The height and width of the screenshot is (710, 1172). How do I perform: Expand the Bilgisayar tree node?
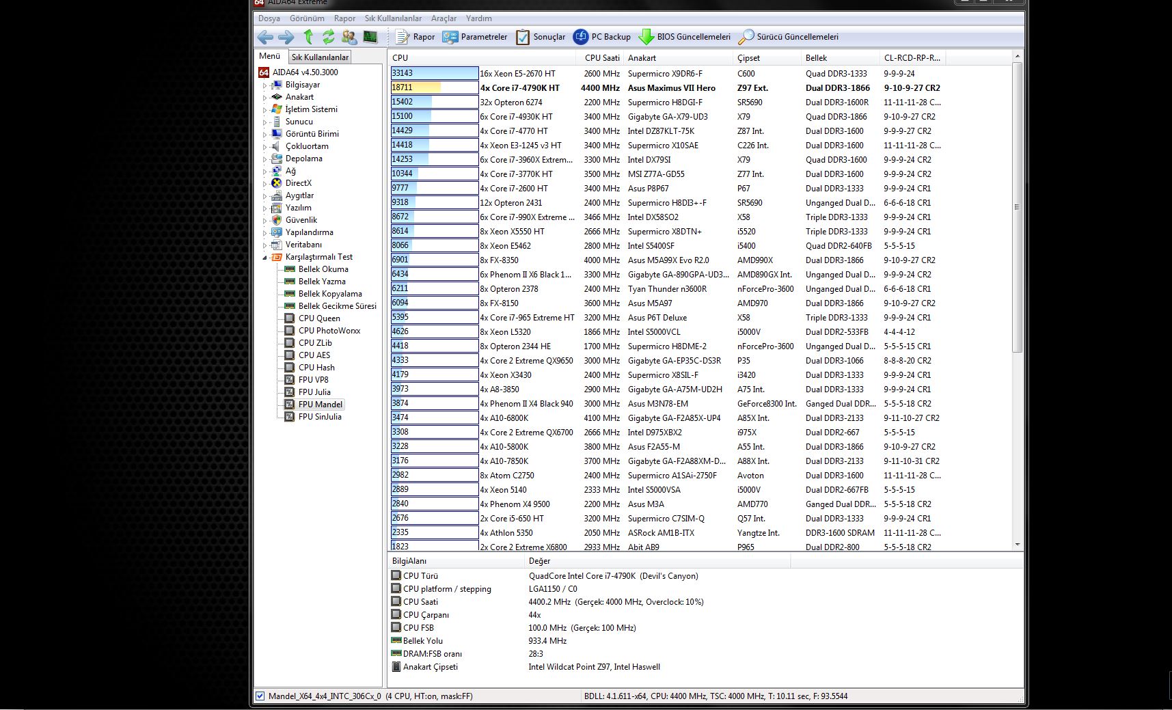click(x=265, y=85)
